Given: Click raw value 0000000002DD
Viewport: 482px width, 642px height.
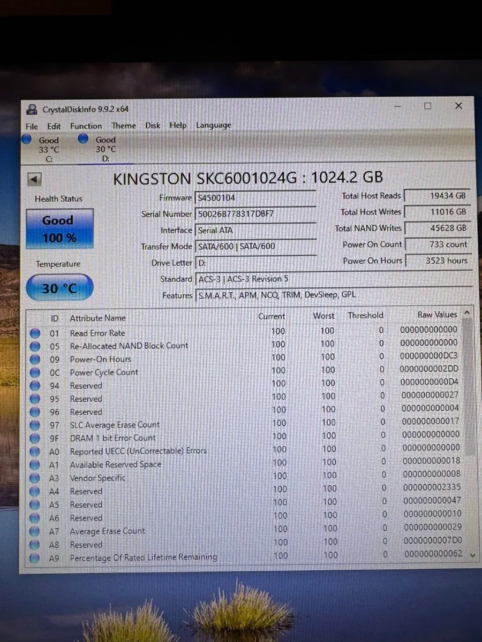Looking at the screenshot, I should click(x=430, y=369).
